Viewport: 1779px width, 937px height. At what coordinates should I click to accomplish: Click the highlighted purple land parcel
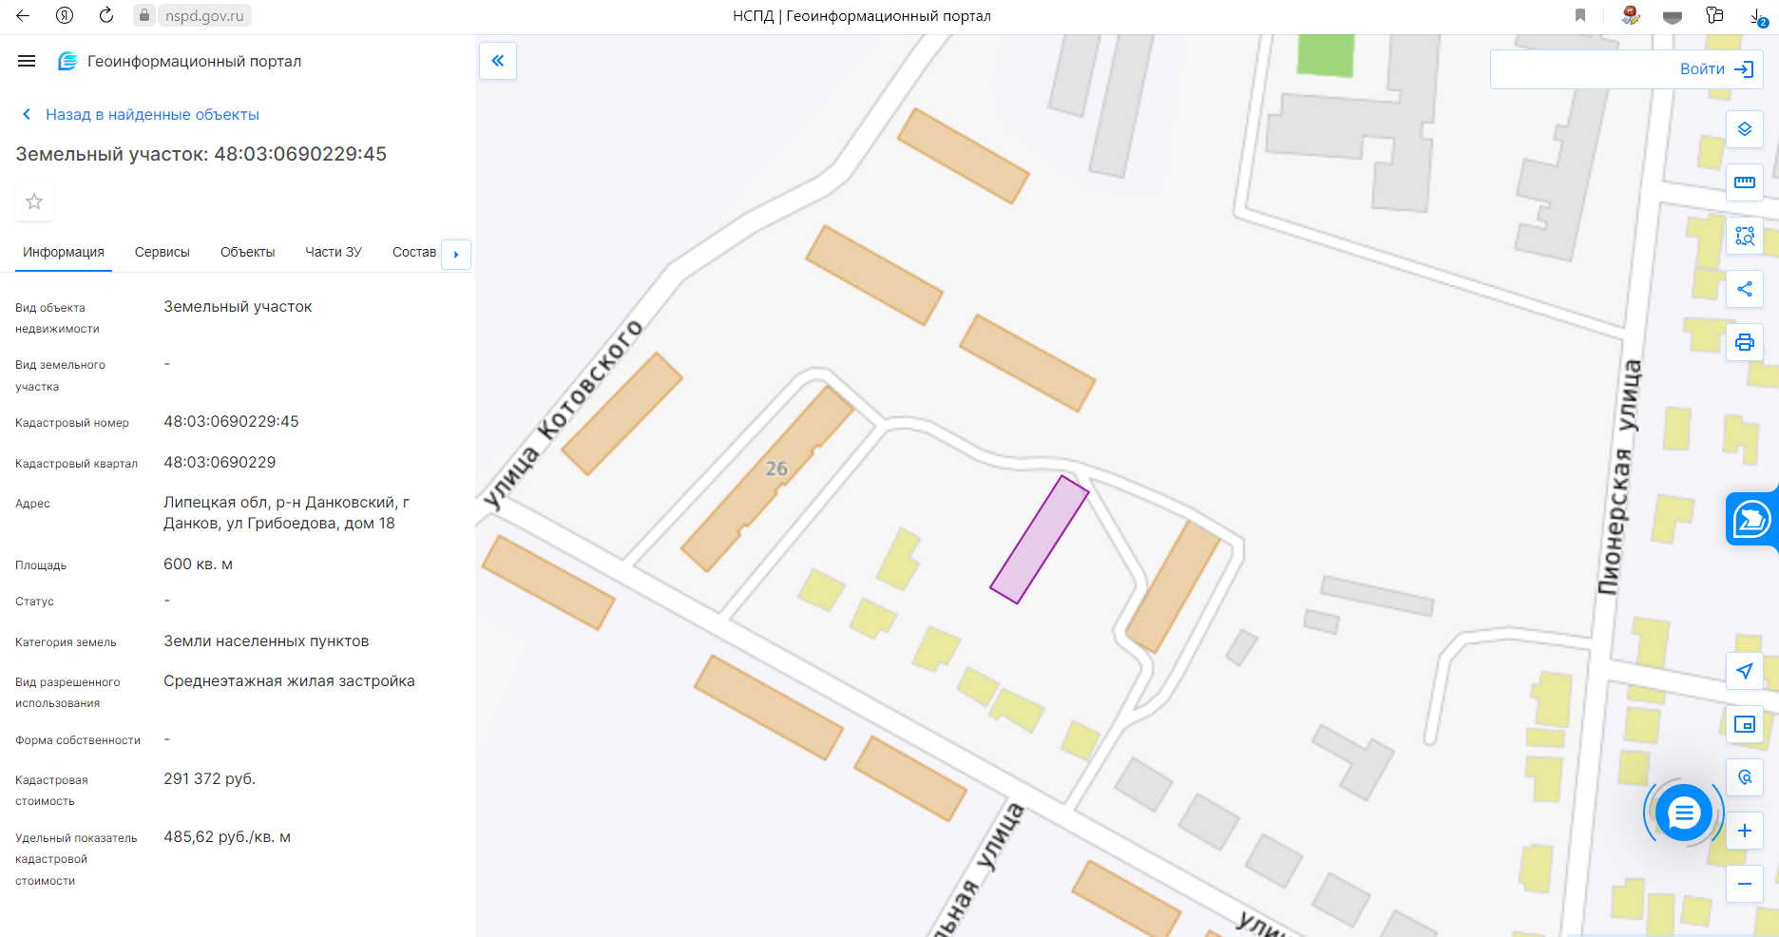coord(1039,540)
